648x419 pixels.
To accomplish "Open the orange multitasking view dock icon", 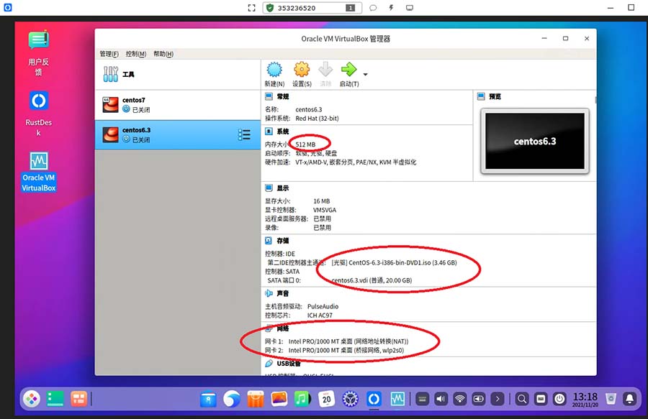I will 78,399.
